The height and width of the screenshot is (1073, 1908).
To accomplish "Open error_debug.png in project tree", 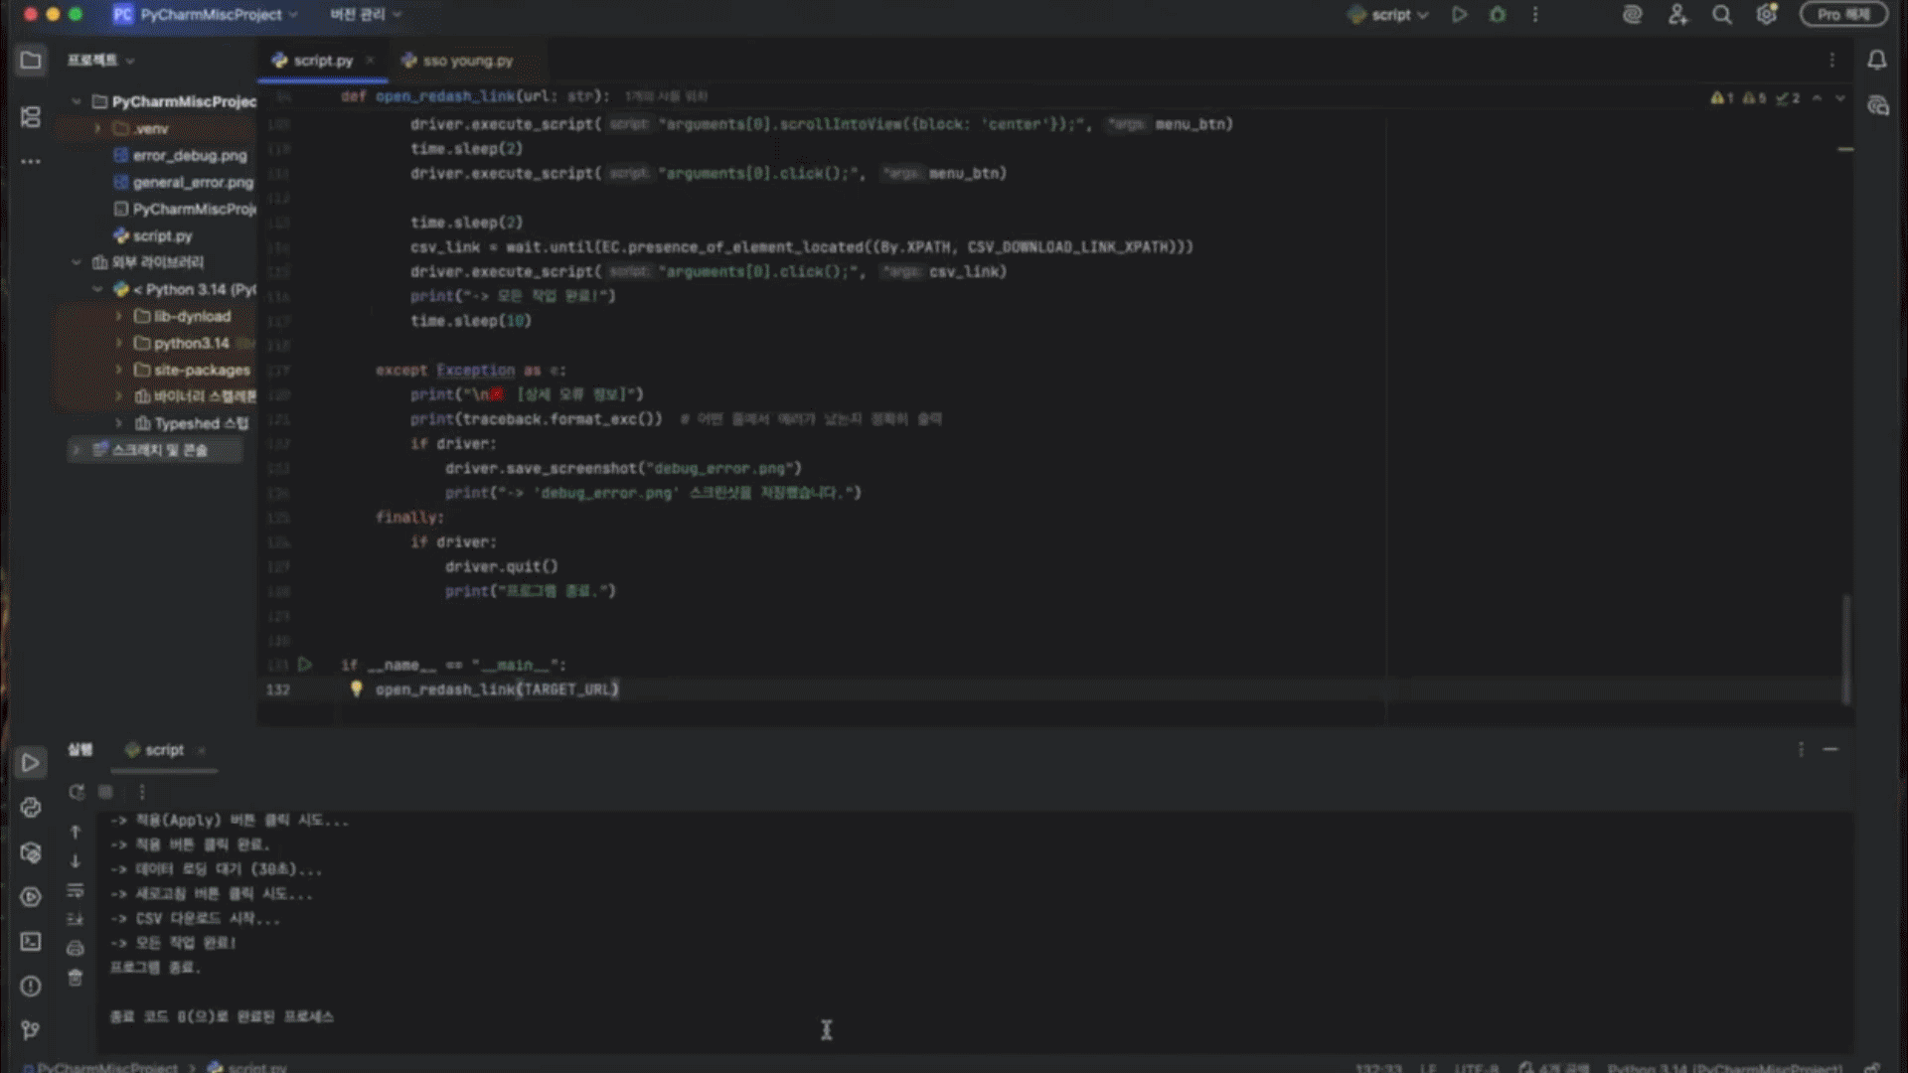I will tap(189, 156).
